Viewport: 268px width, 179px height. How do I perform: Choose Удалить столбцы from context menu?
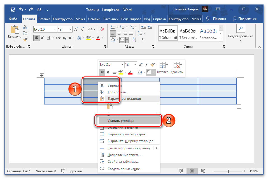(x=129, y=121)
